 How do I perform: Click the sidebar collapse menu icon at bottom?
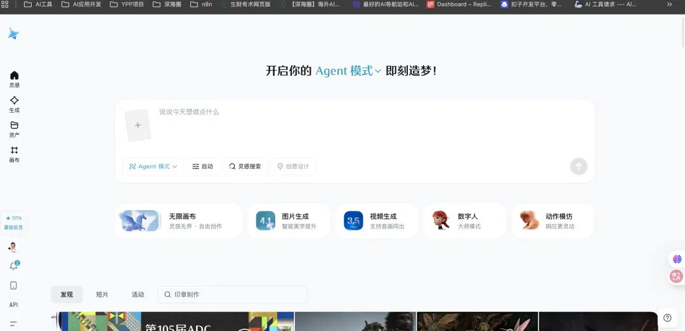[x=13, y=323]
